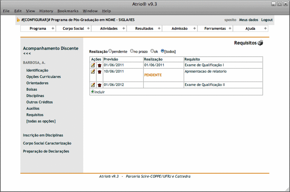Delete the Exame de Qualificação I requirement
The height and width of the screenshot is (192, 290).
[99, 65]
